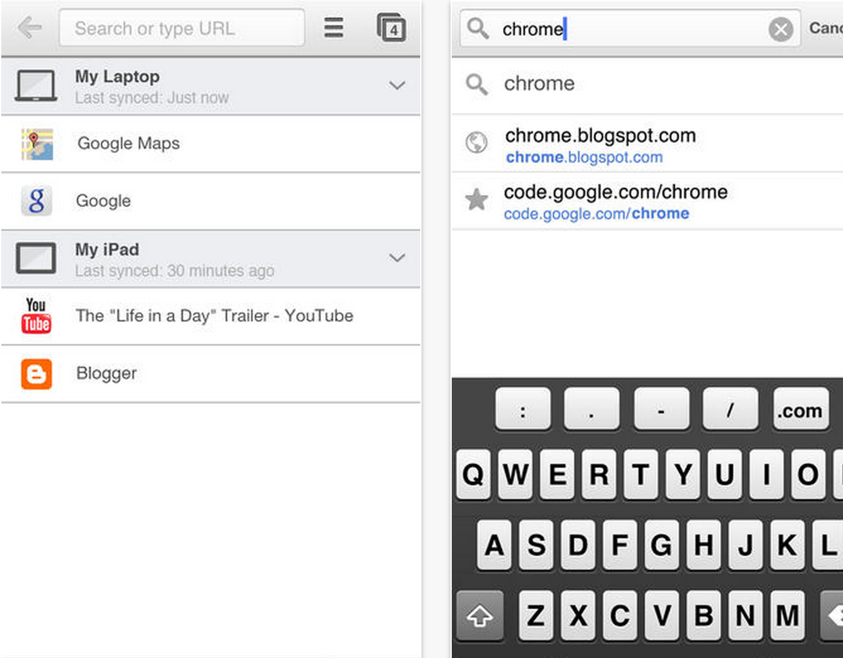Tap the O key
Screen dimensions: 843x658
(x=808, y=474)
